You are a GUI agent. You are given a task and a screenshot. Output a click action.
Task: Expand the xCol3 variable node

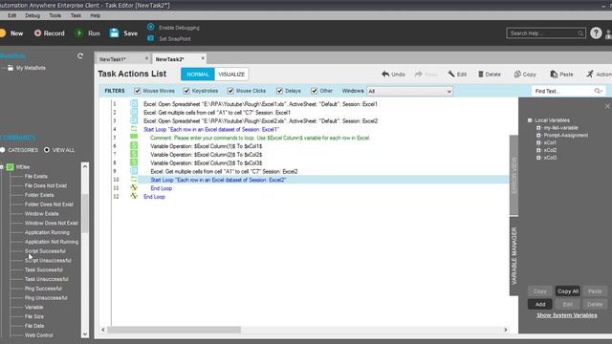pyautogui.click(x=538, y=158)
